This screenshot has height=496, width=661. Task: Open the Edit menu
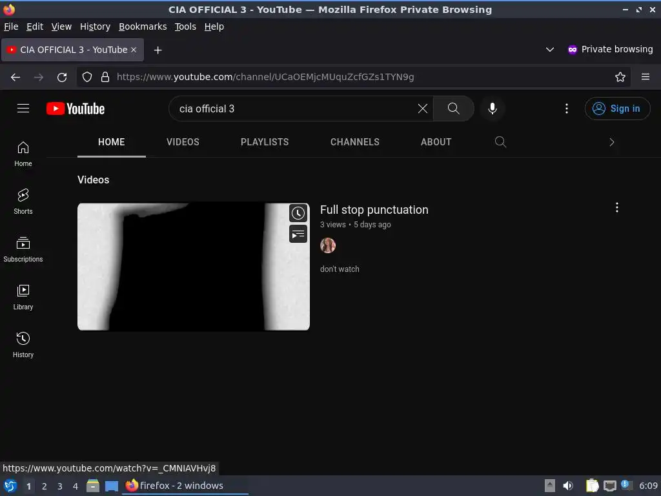[35, 26]
